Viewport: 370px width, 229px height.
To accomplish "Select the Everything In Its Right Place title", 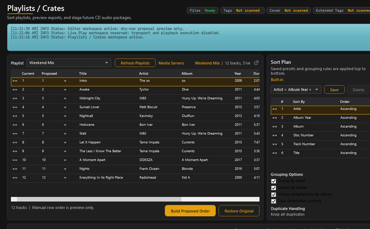I will click(x=101, y=178).
